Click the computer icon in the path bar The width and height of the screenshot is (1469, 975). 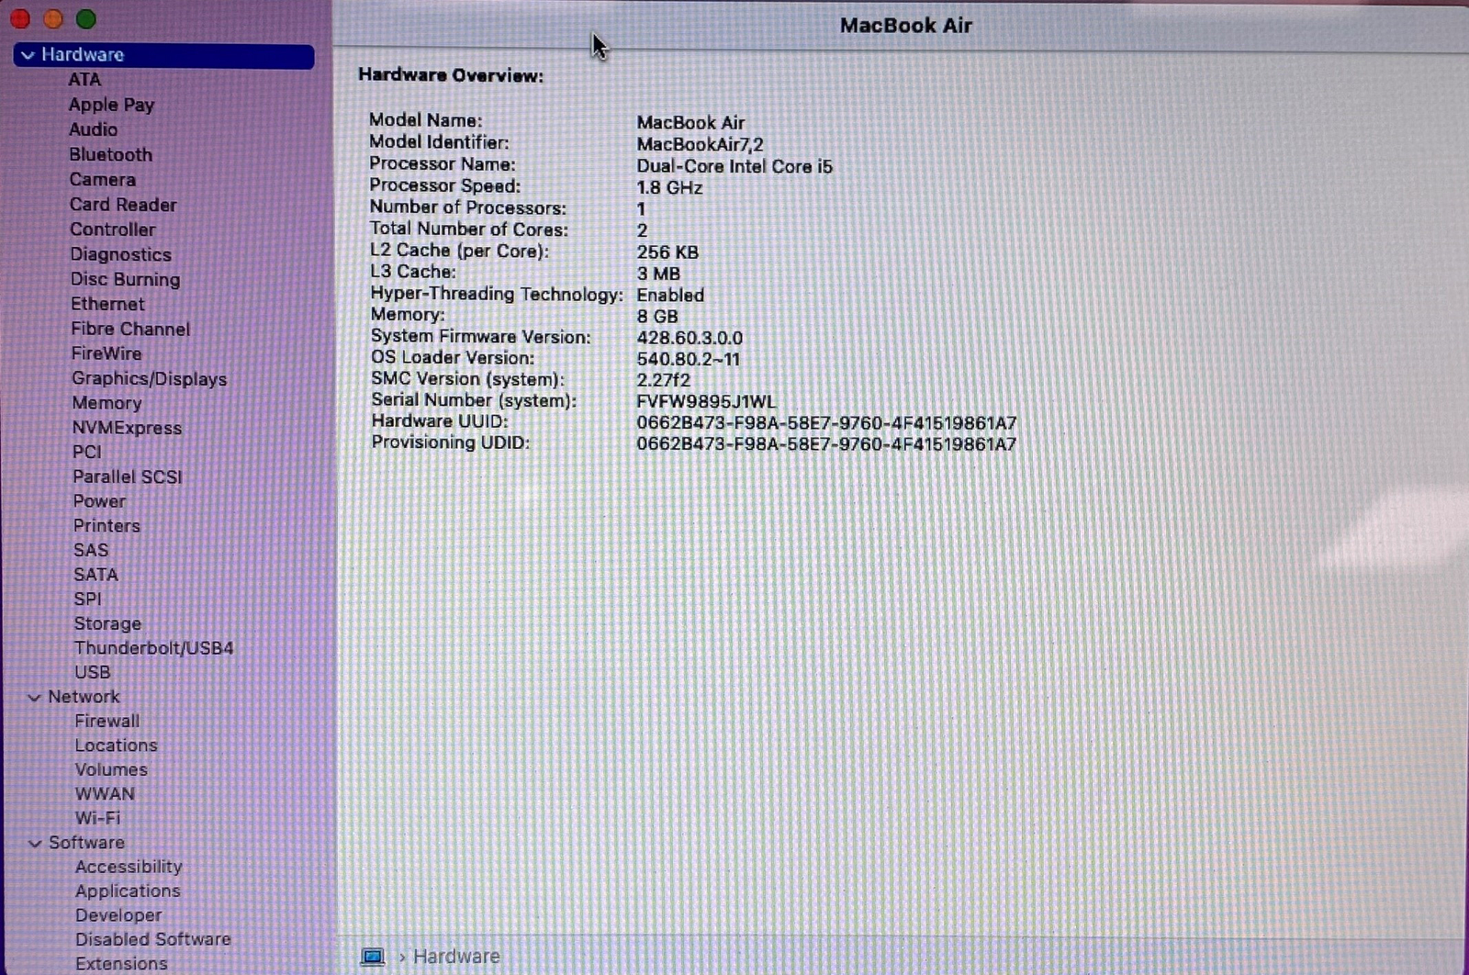pos(373,957)
